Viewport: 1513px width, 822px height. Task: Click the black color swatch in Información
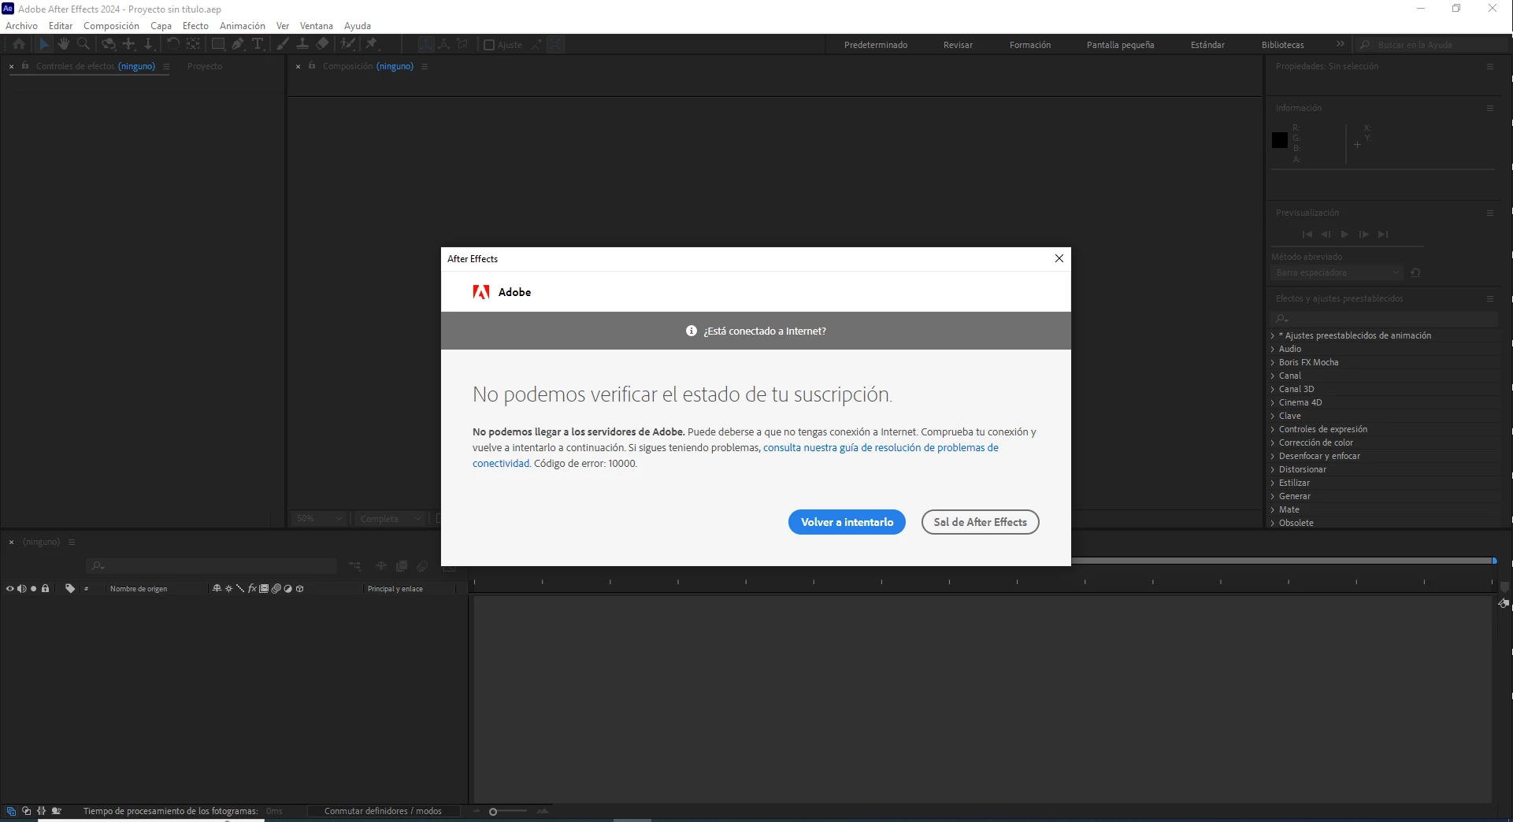point(1280,140)
